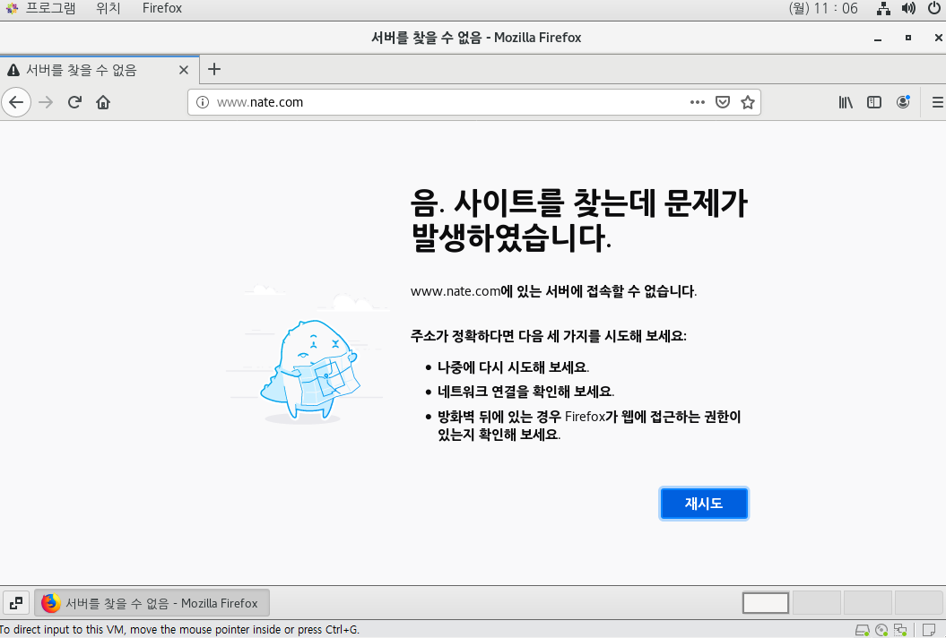946x638 pixels.
Task: Switch to the second workspace
Action: coord(816,602)
